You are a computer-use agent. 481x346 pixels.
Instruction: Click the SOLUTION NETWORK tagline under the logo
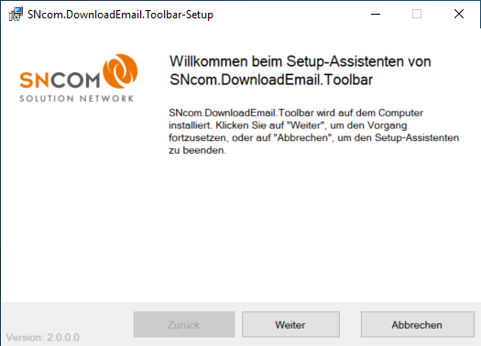point(77,98)
